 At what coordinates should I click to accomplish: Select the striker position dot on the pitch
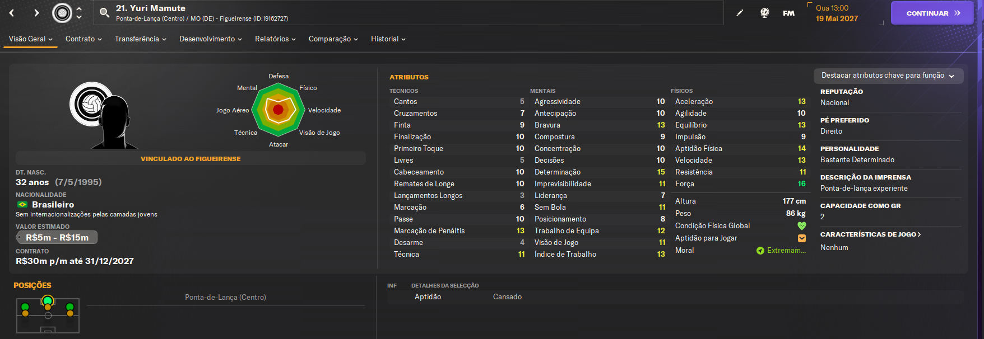pos(48,302)
